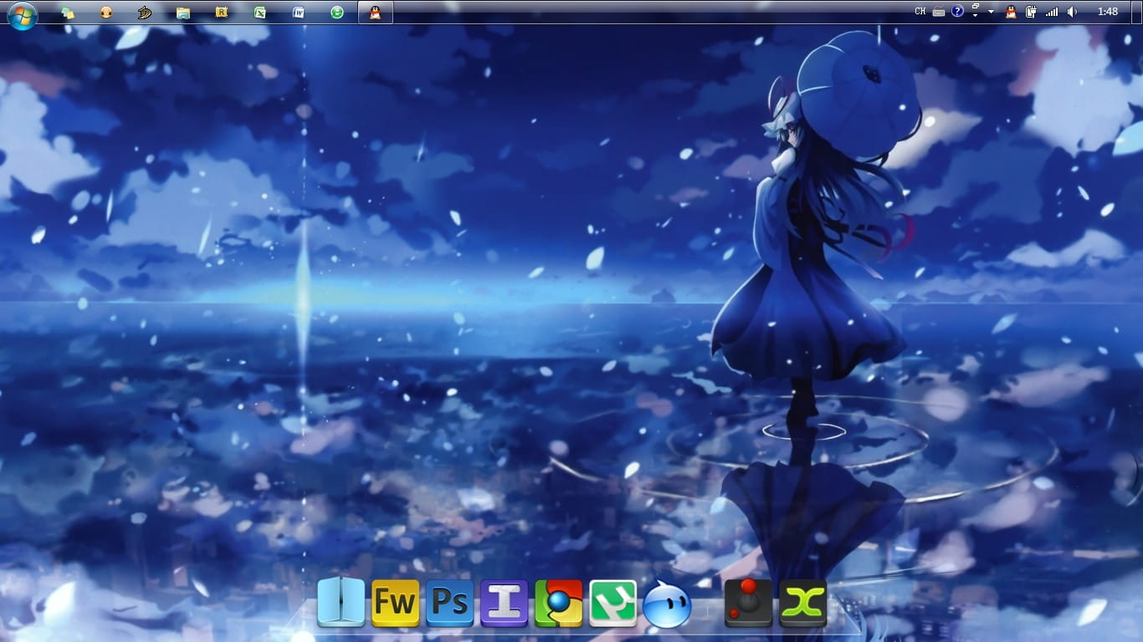This screenshot has width=1143, height=642.
Task: Open Excel from the taskbar
Action: tap(259, 12)
